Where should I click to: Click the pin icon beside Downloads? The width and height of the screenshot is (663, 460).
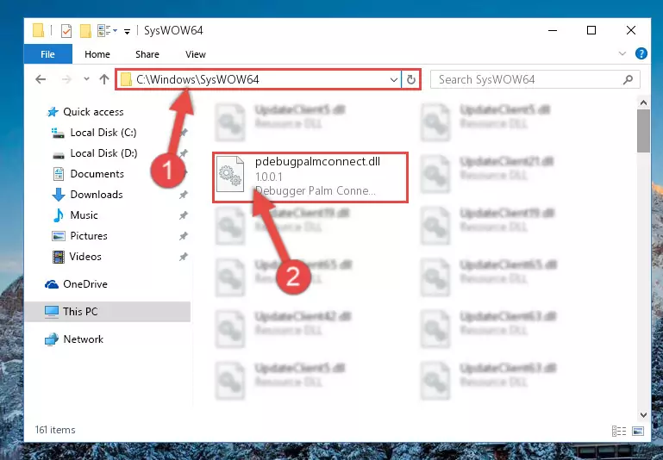(x=183, y=195)
